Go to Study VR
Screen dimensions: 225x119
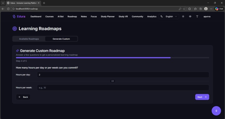click(123, 16)
